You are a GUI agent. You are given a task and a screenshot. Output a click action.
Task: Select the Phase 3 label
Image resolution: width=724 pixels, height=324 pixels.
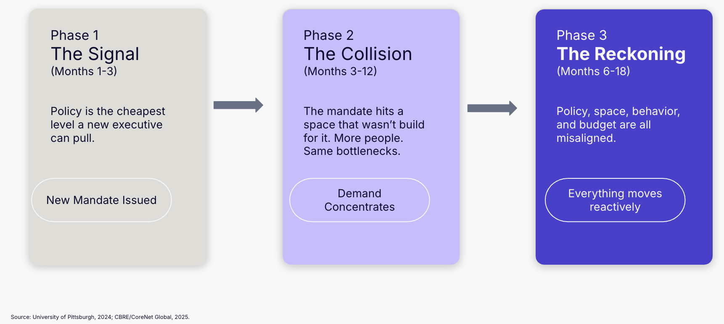tap(581, 35)
